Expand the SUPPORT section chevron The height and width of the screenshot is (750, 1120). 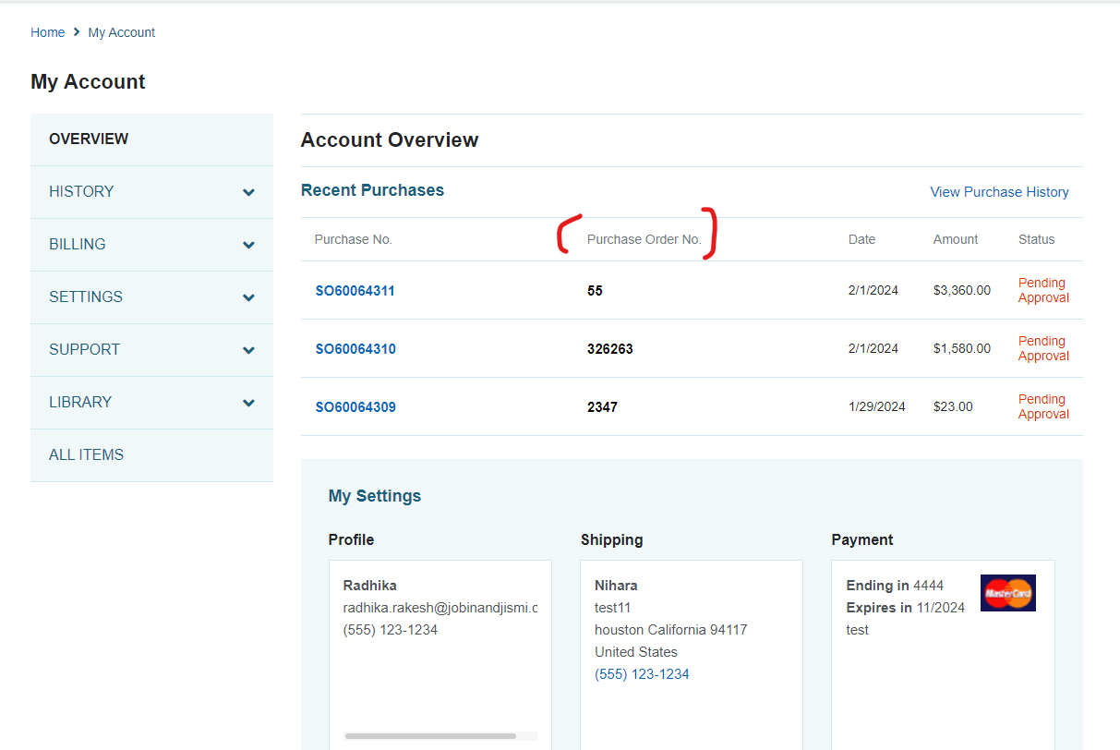coord(248,350)
